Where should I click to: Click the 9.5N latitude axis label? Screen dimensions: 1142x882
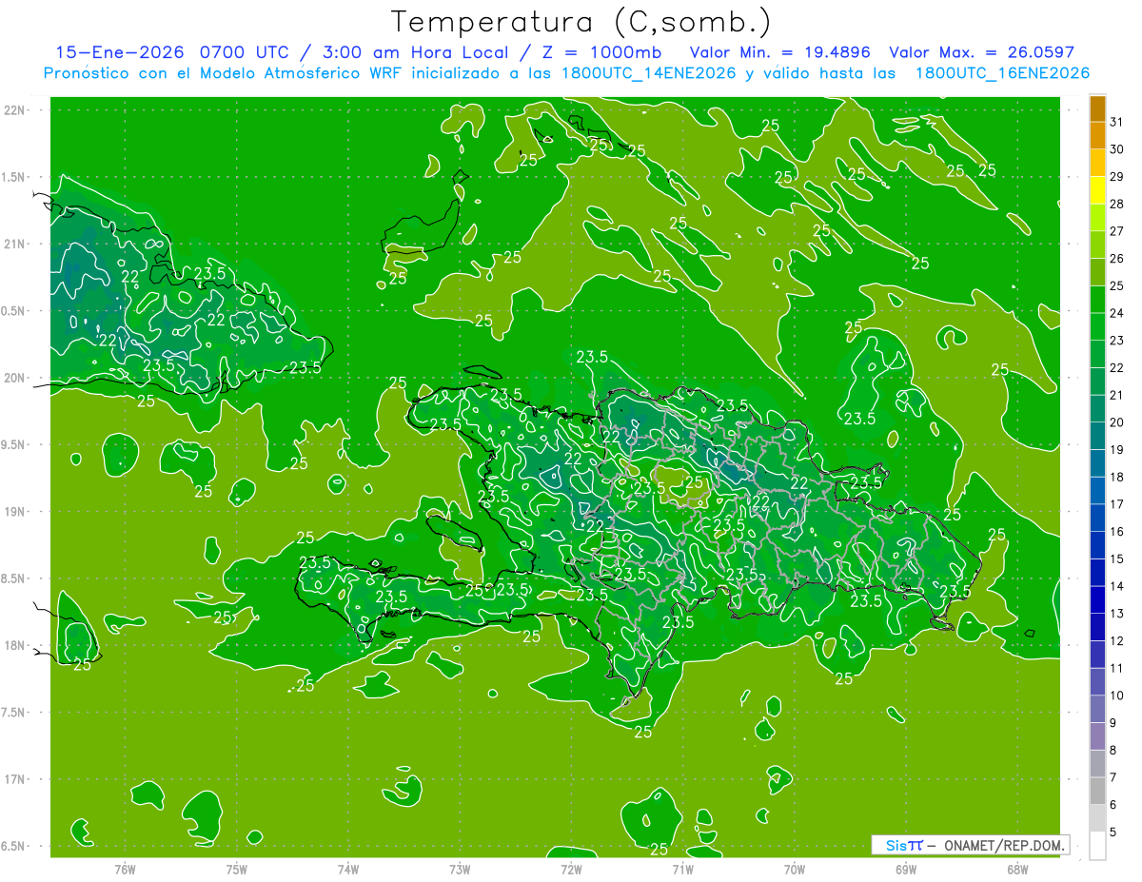(x=13, y=444)
